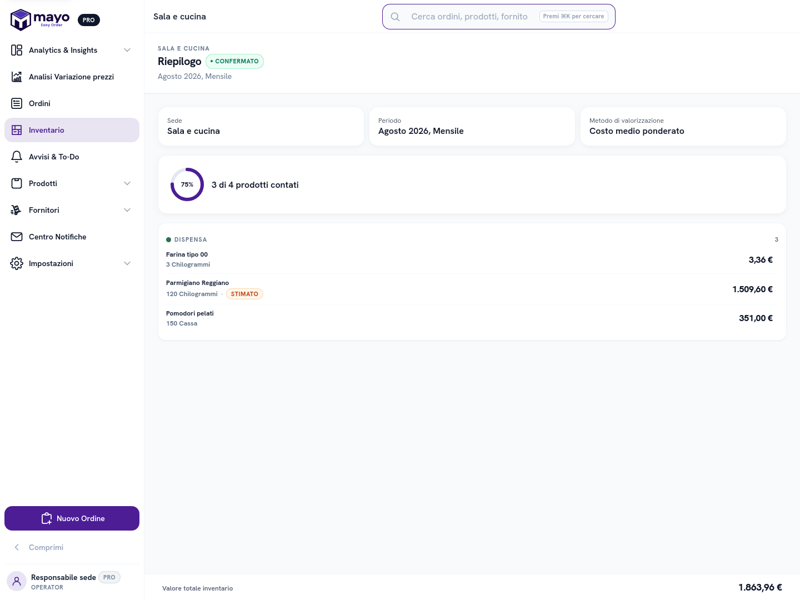Expand the Fornitori submenu chevron
Screen dimensions: 800x600
click(127, 210)
